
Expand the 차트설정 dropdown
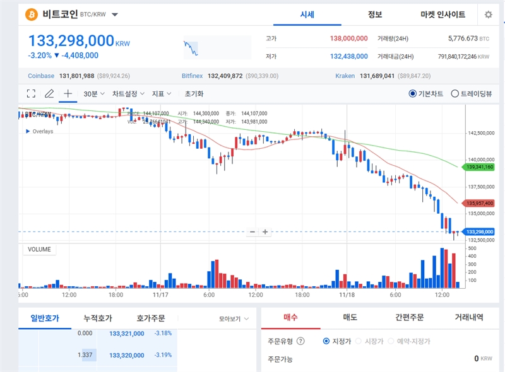tap(128, 93)
